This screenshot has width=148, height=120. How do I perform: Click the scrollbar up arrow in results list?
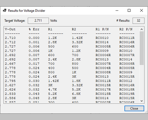pos(142,29)
